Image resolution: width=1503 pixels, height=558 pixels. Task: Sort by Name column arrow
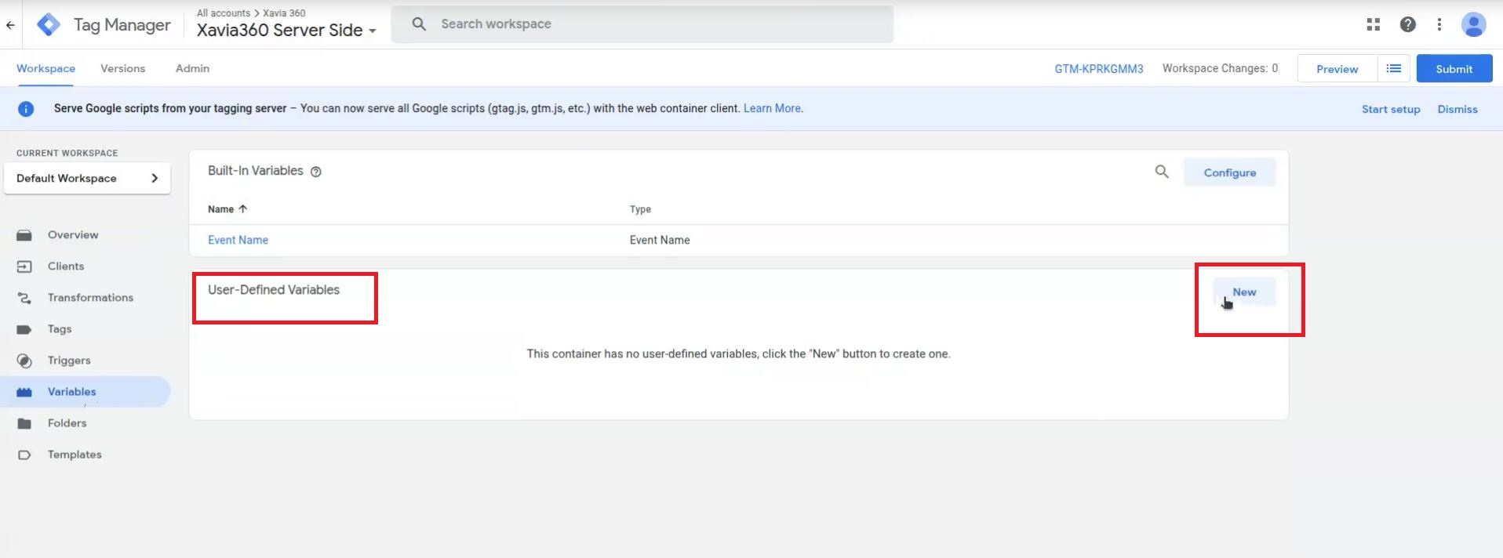point(243,209)
